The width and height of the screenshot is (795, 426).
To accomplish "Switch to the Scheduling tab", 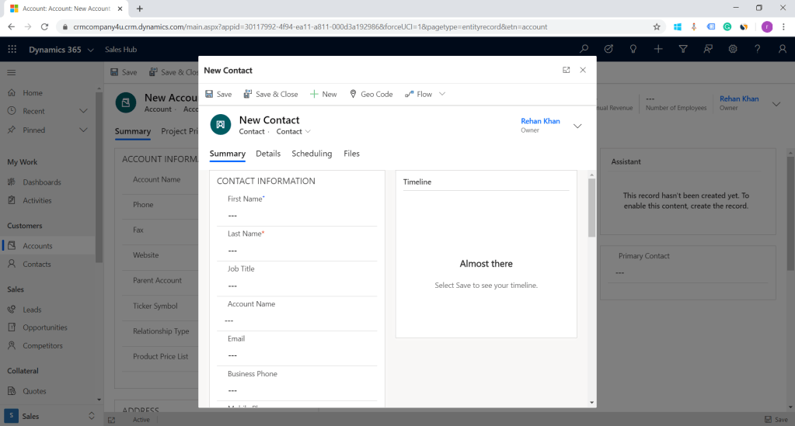I will tap(312, 154).
